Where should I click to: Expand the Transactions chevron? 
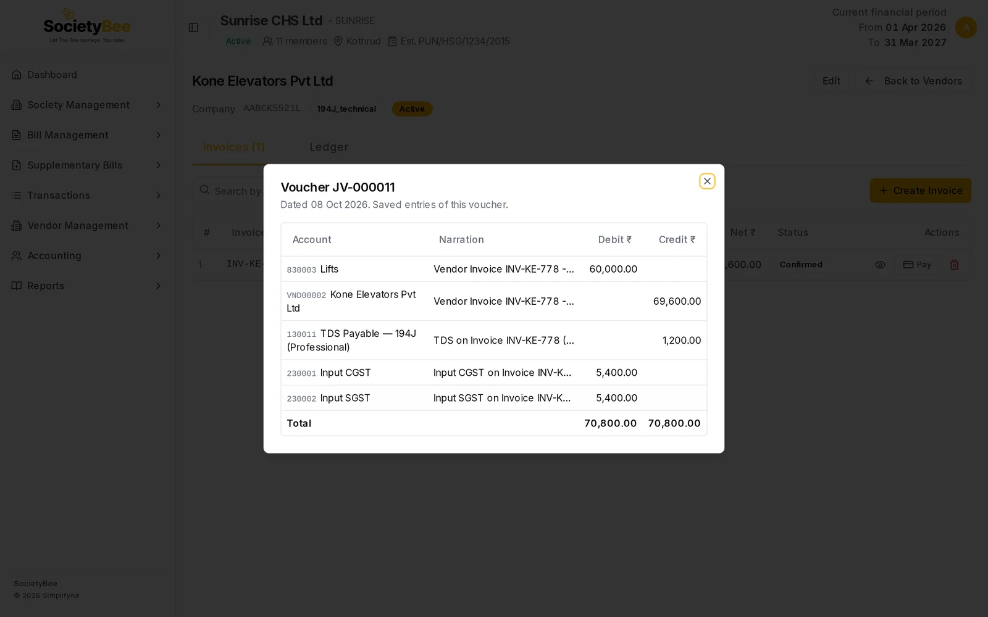(158, 196)
